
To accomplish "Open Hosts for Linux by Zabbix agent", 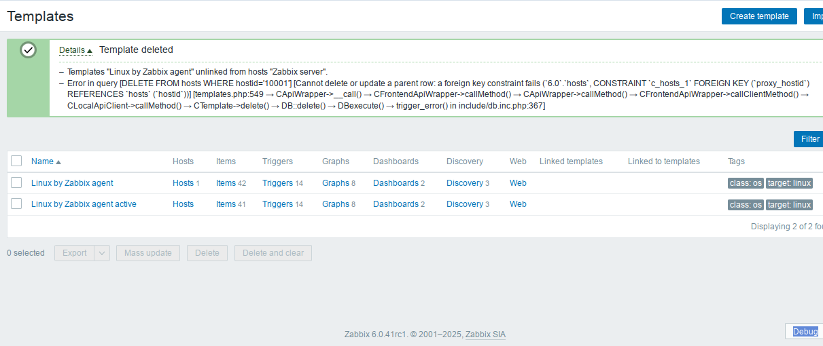I will pyautogui.click(x=183, y=183).
